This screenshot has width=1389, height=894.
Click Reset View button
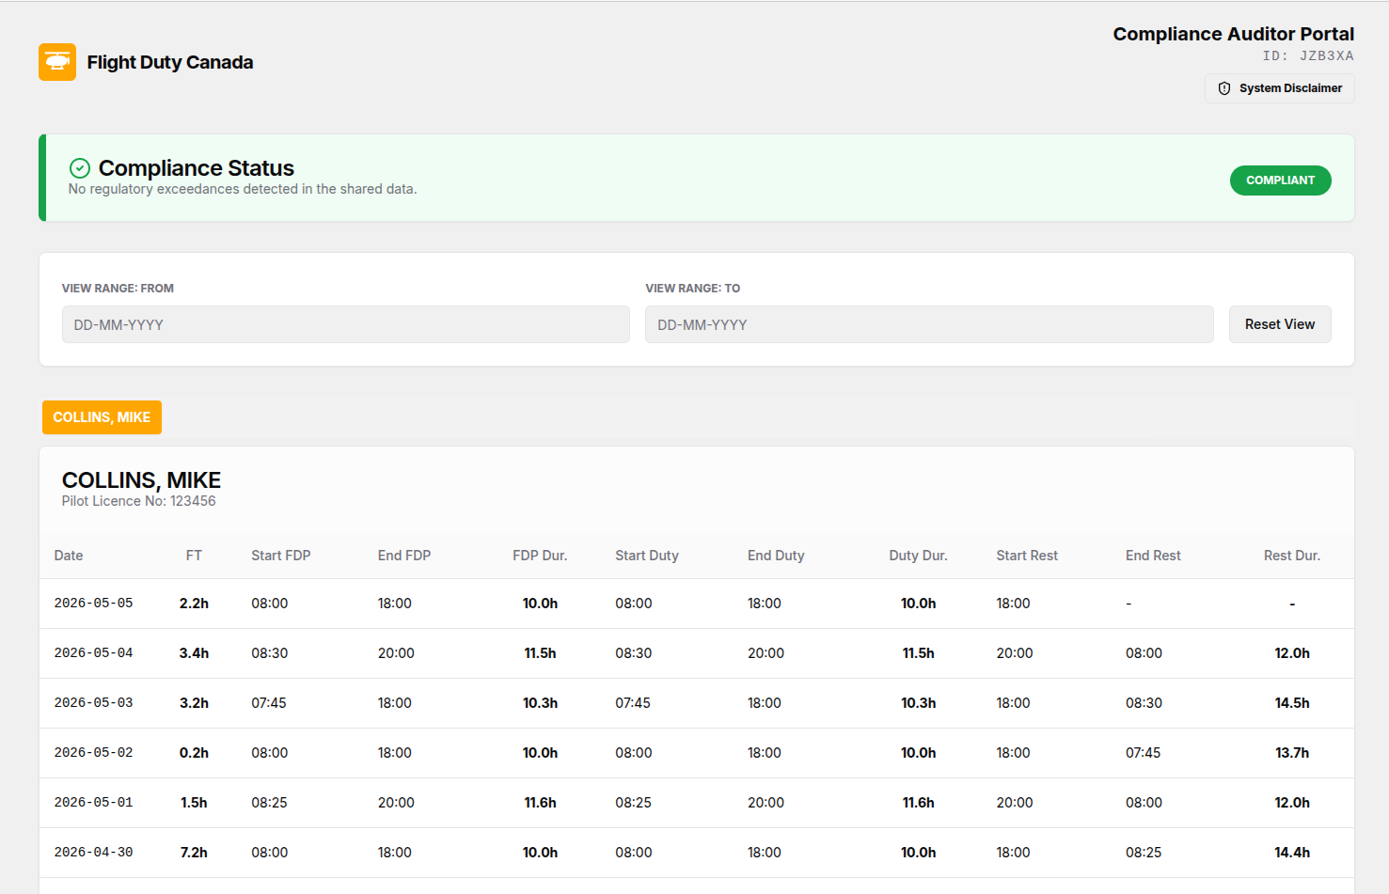pos(1280,324)
